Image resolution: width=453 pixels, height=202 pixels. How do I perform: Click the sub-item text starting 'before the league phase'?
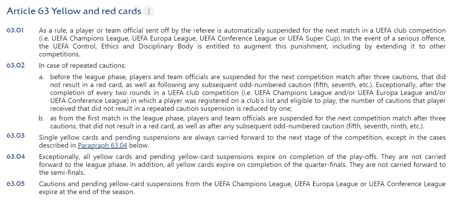pyautogui.click(x=248, y=93)
